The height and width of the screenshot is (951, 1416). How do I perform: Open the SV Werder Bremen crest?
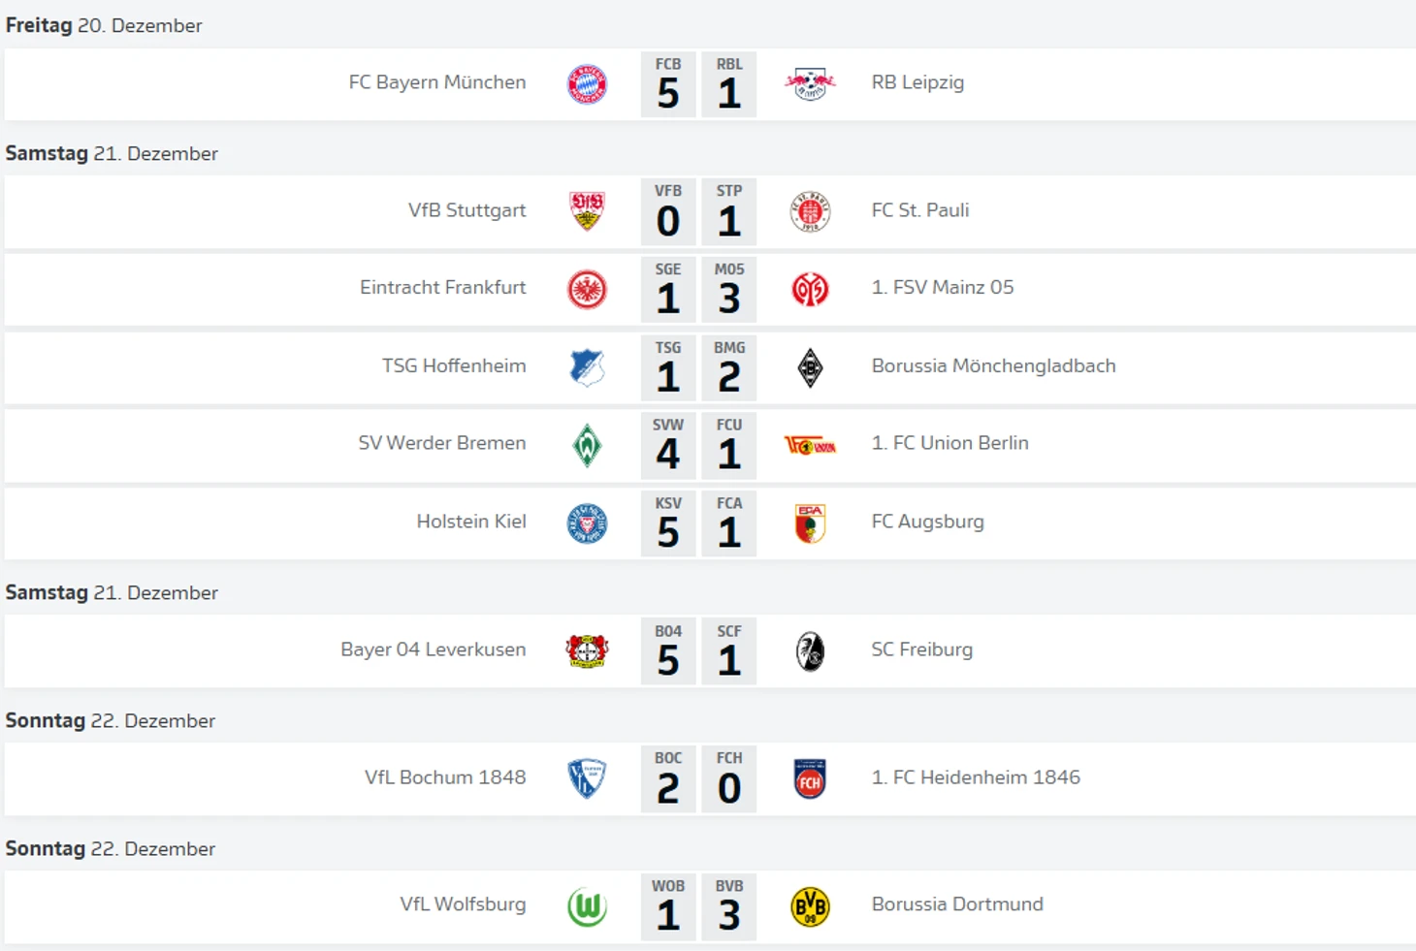coord(587,445)
